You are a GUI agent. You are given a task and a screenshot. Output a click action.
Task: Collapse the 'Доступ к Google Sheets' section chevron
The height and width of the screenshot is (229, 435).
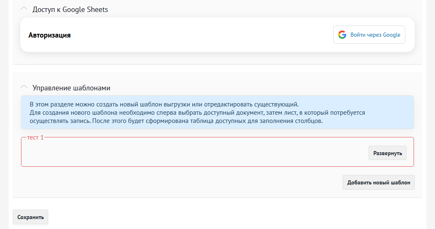coord(24,9)
